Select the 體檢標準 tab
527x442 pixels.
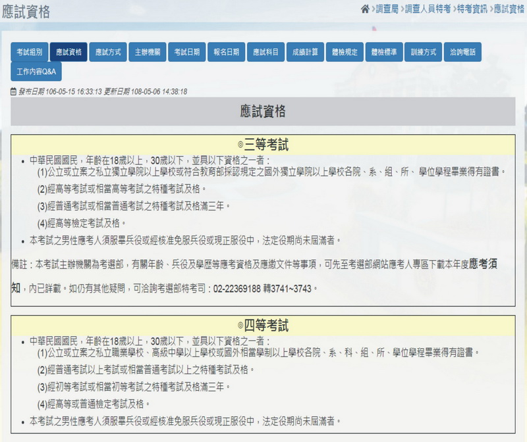coord(385,52)
